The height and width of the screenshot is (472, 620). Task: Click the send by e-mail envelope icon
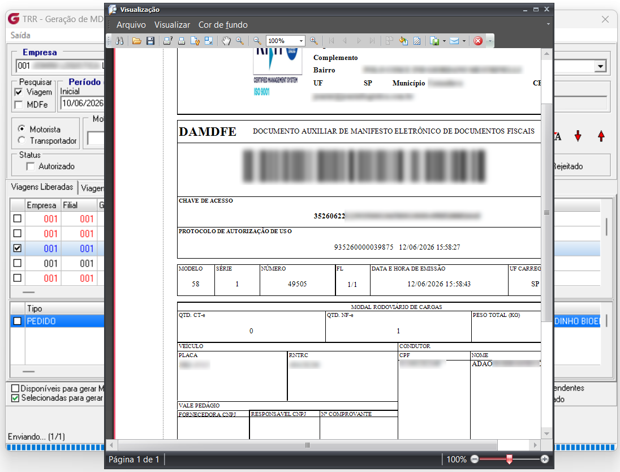click(x=454, y=41)
